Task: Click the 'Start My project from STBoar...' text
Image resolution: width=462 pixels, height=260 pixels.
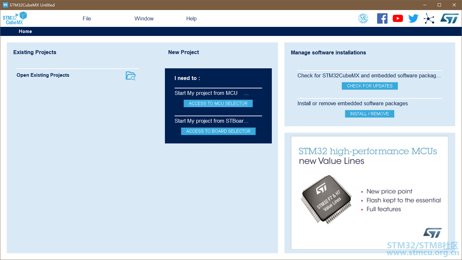Action: coord(212,121)
